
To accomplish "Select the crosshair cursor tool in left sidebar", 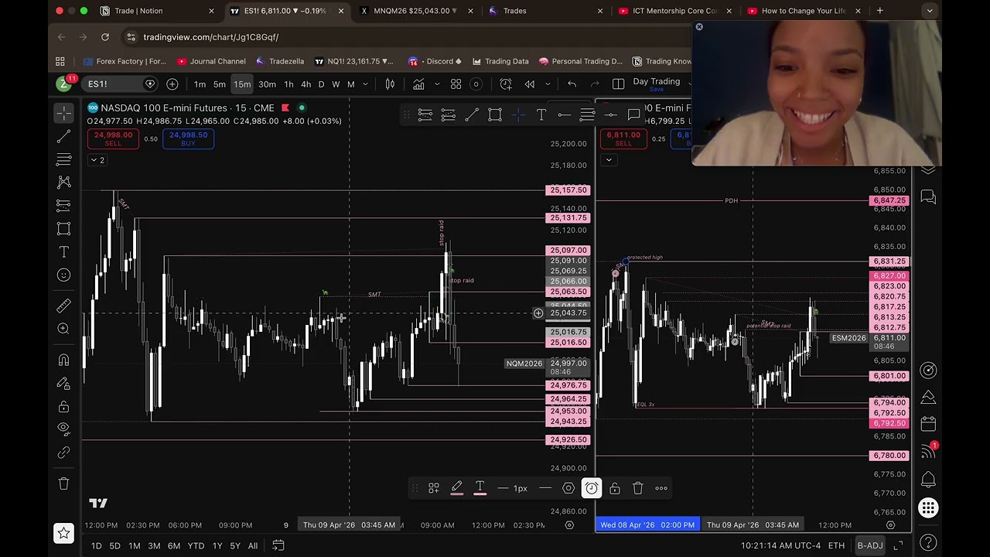I will [x=63, y=113].
